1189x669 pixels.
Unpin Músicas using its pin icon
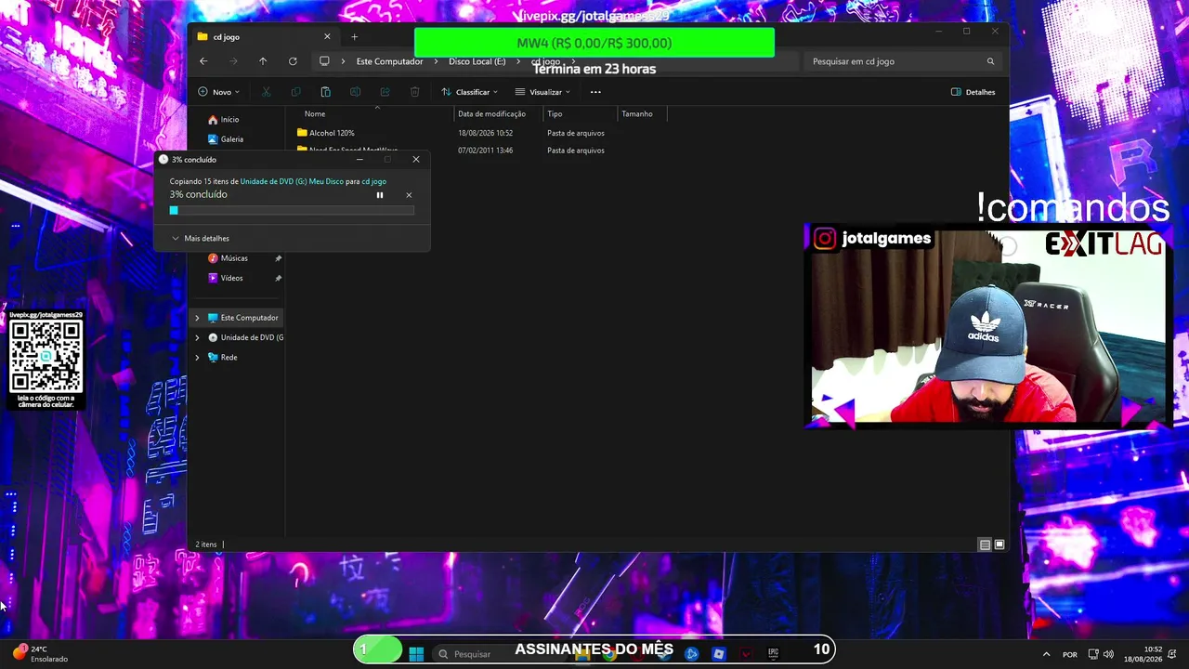coord(278,258)
